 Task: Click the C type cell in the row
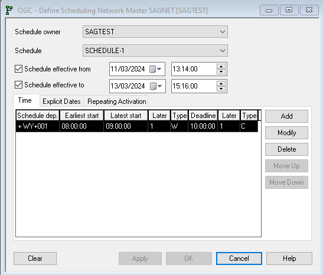[249, 126]
